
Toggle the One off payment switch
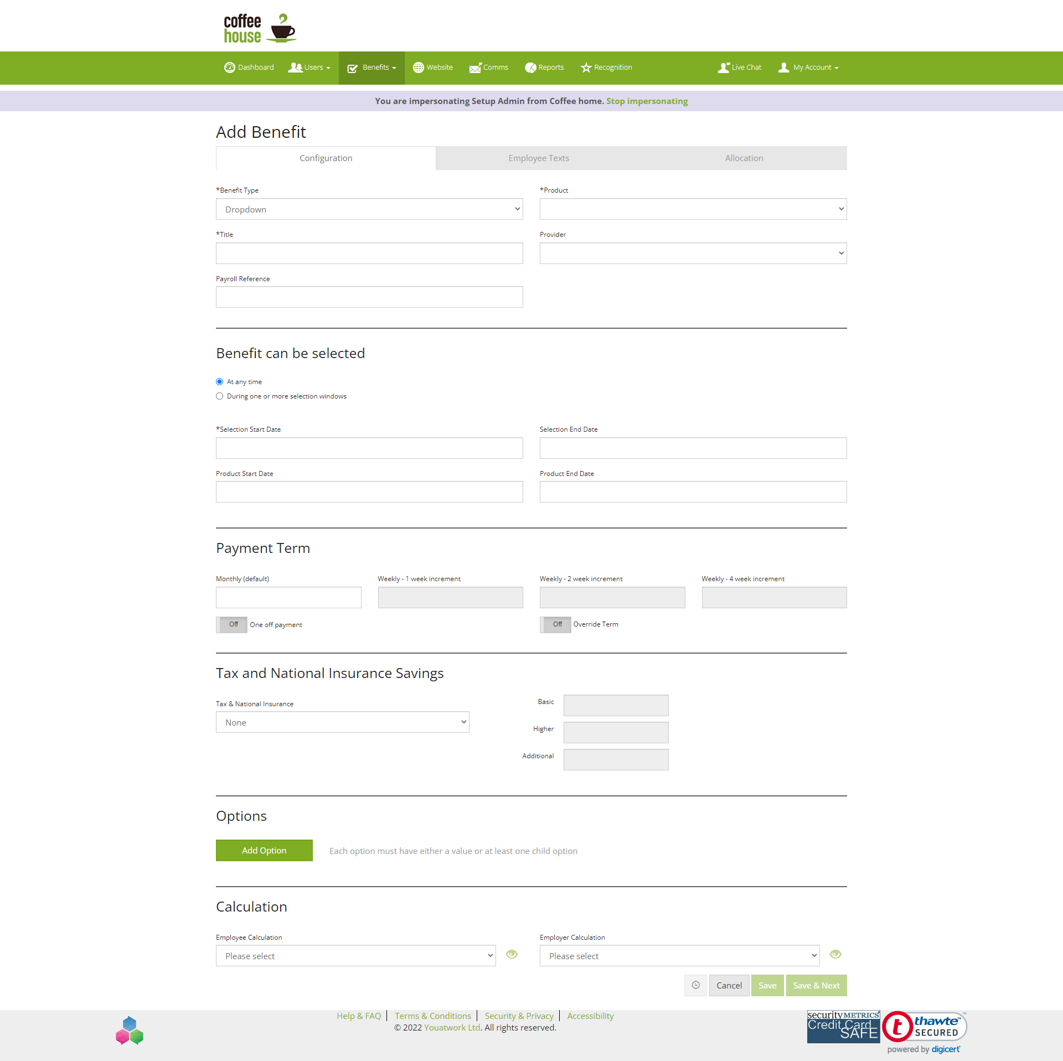(231, 624)
